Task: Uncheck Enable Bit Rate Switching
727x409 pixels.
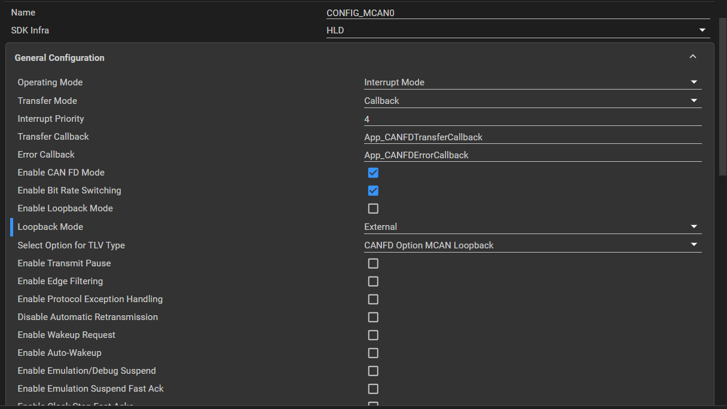Action: tap(373, 190)
